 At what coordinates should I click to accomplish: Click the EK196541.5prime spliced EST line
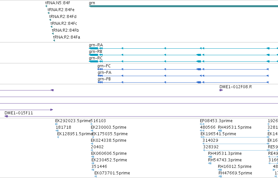(235, 137)
